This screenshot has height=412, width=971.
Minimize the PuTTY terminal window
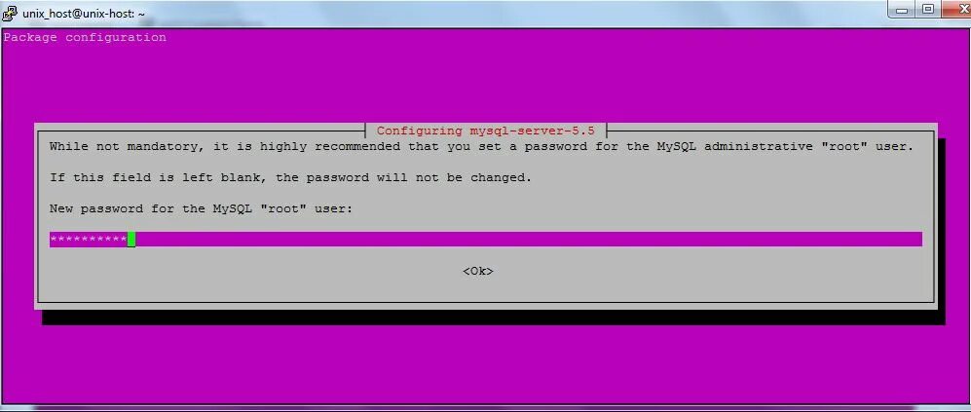902,9
